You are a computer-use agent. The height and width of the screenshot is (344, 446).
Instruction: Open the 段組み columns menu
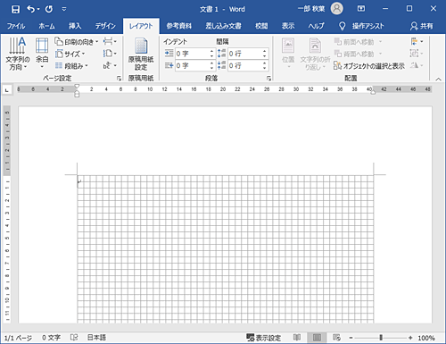(71, 66)
